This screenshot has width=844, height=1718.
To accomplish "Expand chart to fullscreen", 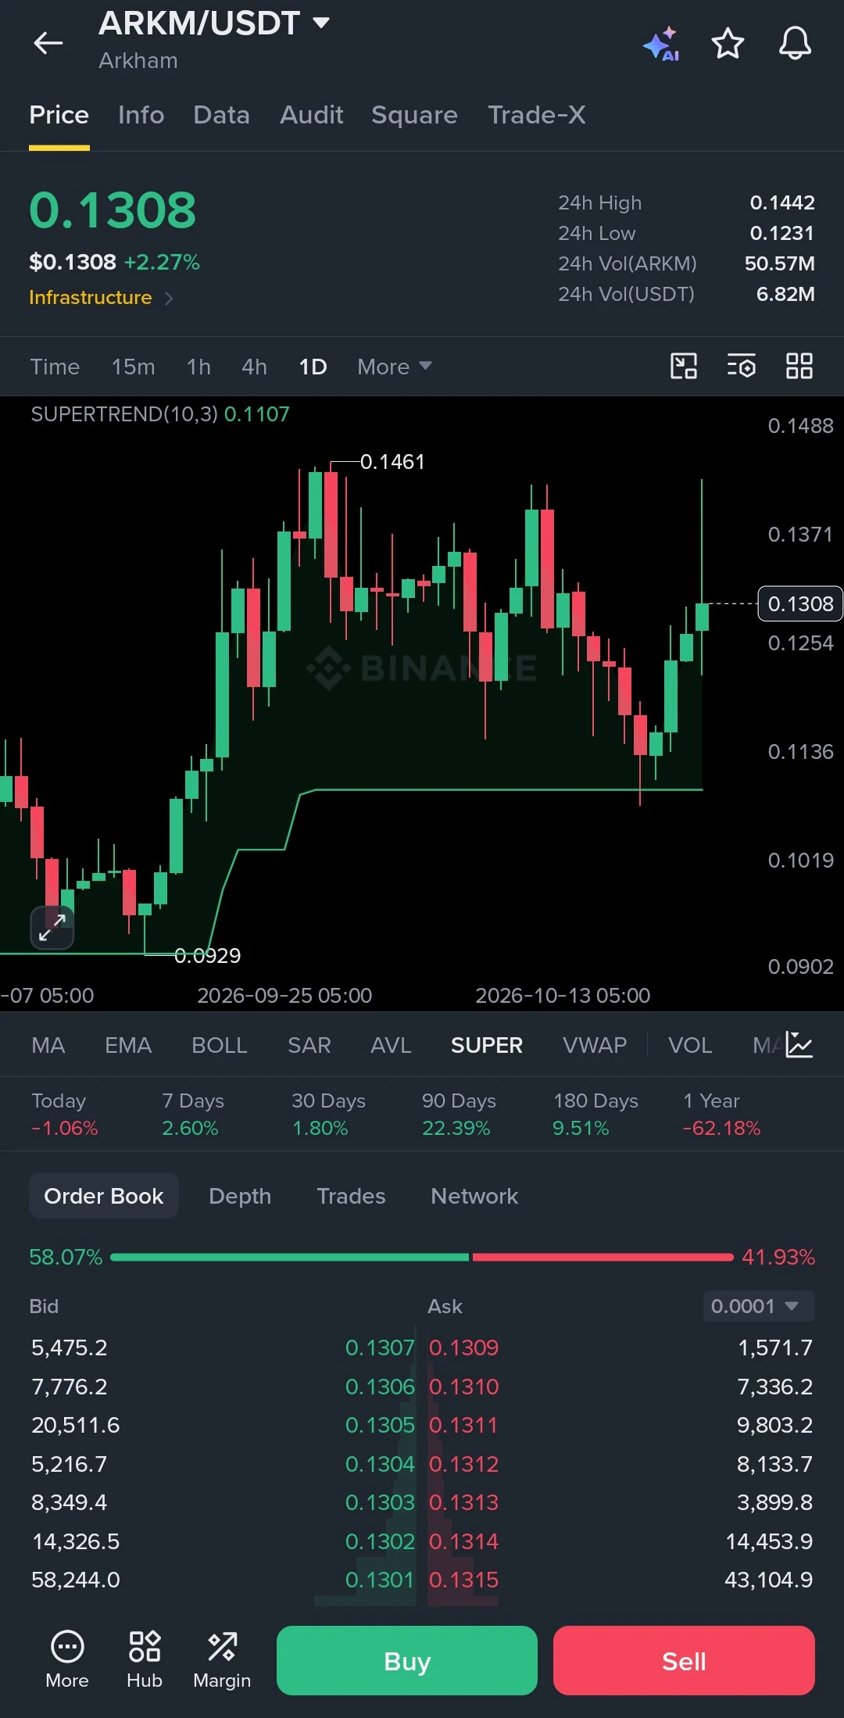I will coord(52,928).
